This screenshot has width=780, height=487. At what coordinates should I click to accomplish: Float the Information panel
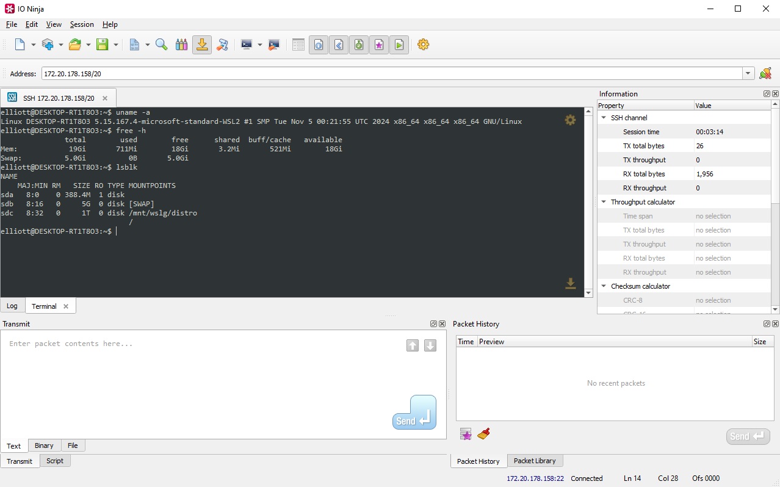pos(767,94)
